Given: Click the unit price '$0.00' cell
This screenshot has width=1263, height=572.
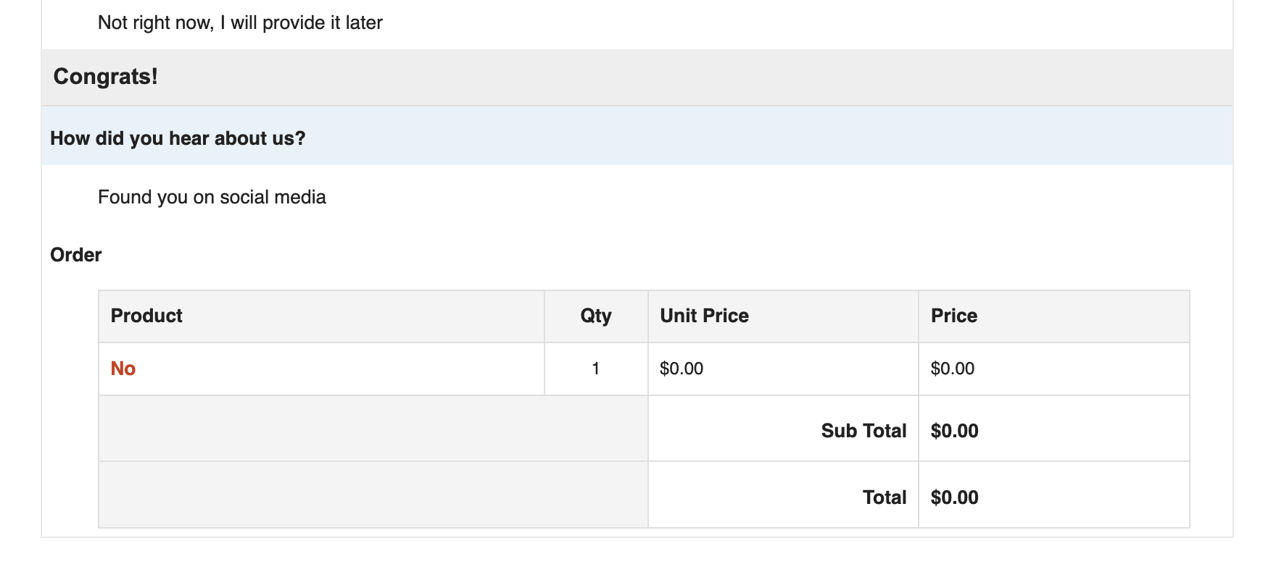Looking at the screenshot, I should 783,369.
